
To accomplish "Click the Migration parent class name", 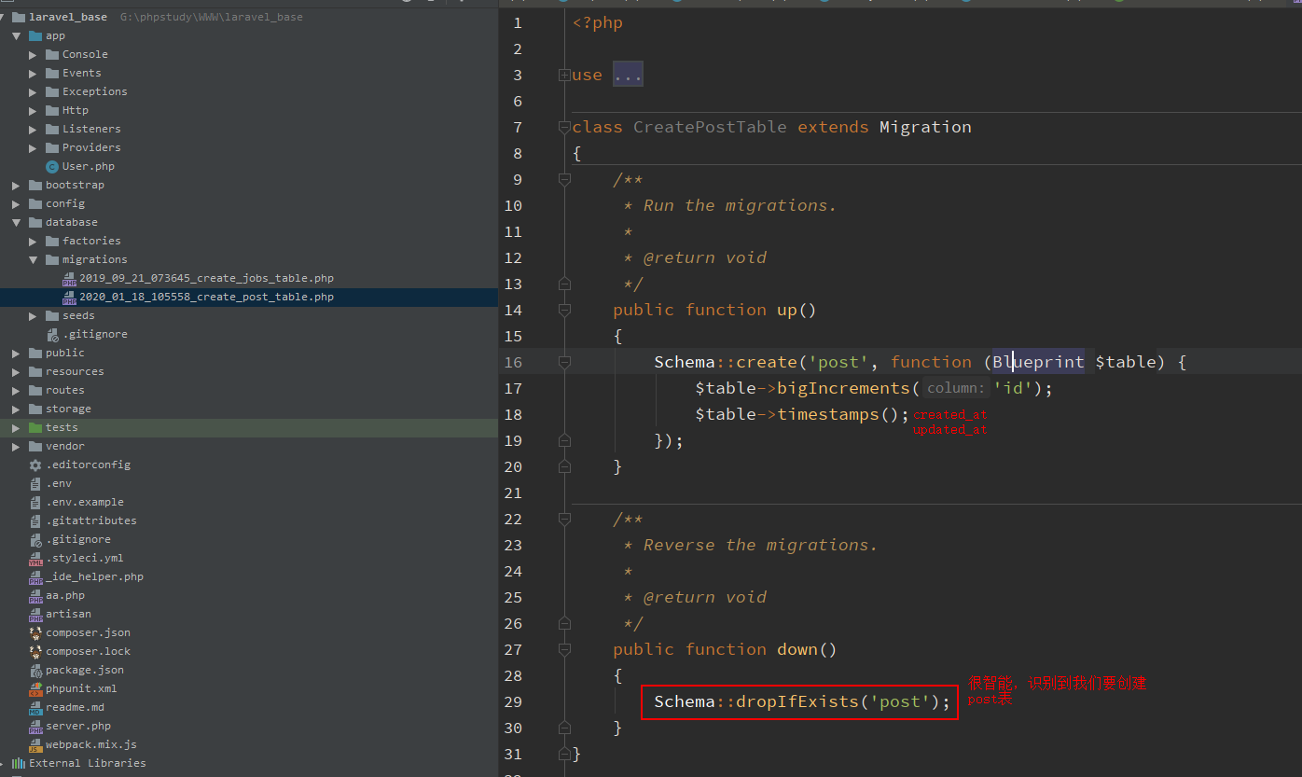I will [924, 127].
